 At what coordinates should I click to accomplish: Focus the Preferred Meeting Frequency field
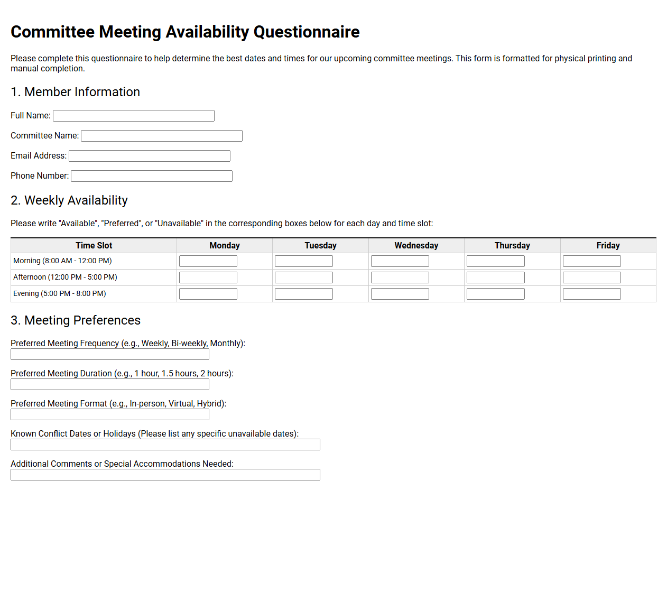[x=110, y=354]
